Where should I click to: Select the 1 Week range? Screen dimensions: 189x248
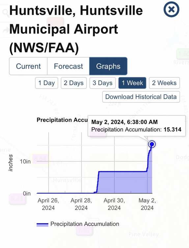[132, 83]
